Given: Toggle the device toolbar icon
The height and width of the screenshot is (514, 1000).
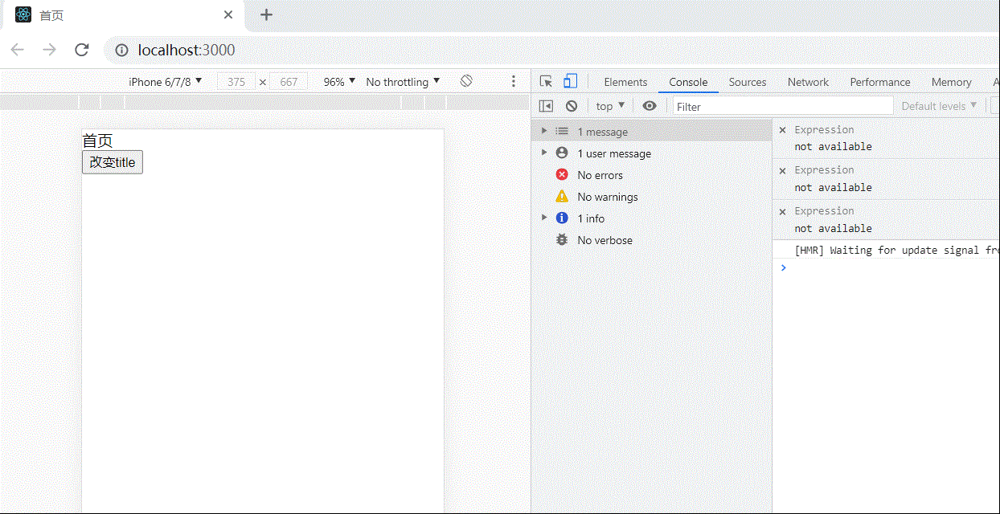Looking at the screenshot, I should 570,81.
